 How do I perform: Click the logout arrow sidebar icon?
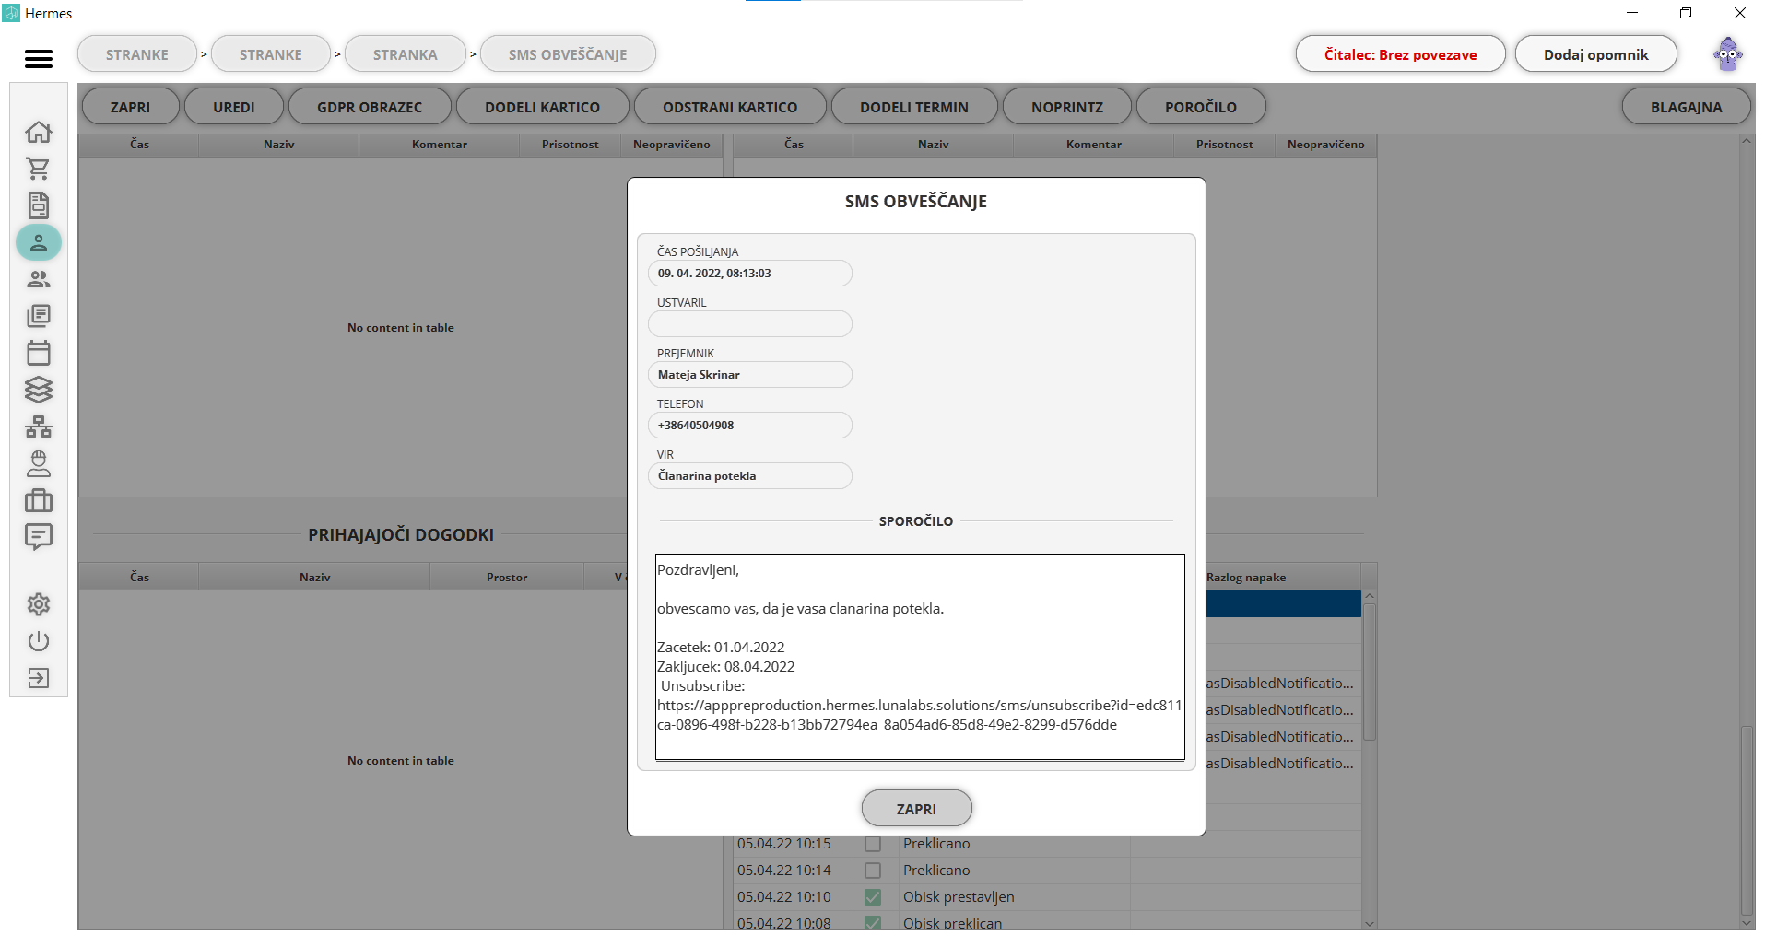point(39,678)
